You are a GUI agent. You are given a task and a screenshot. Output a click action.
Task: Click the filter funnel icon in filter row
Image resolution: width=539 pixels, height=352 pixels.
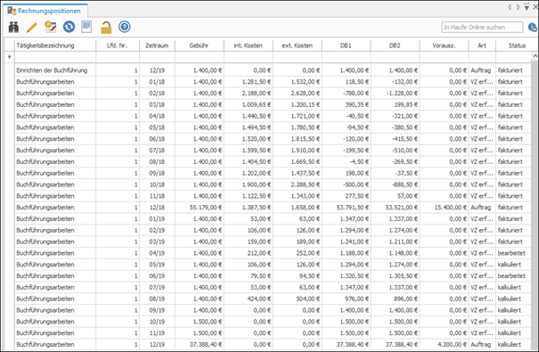click(9, 57)
